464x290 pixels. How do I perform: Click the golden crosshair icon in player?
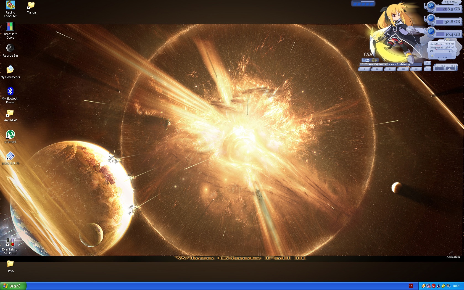click(x=374, y=60)
